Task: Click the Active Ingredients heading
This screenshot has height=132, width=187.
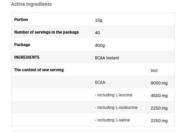Action: pyautogui.click(x=31, y=4)
